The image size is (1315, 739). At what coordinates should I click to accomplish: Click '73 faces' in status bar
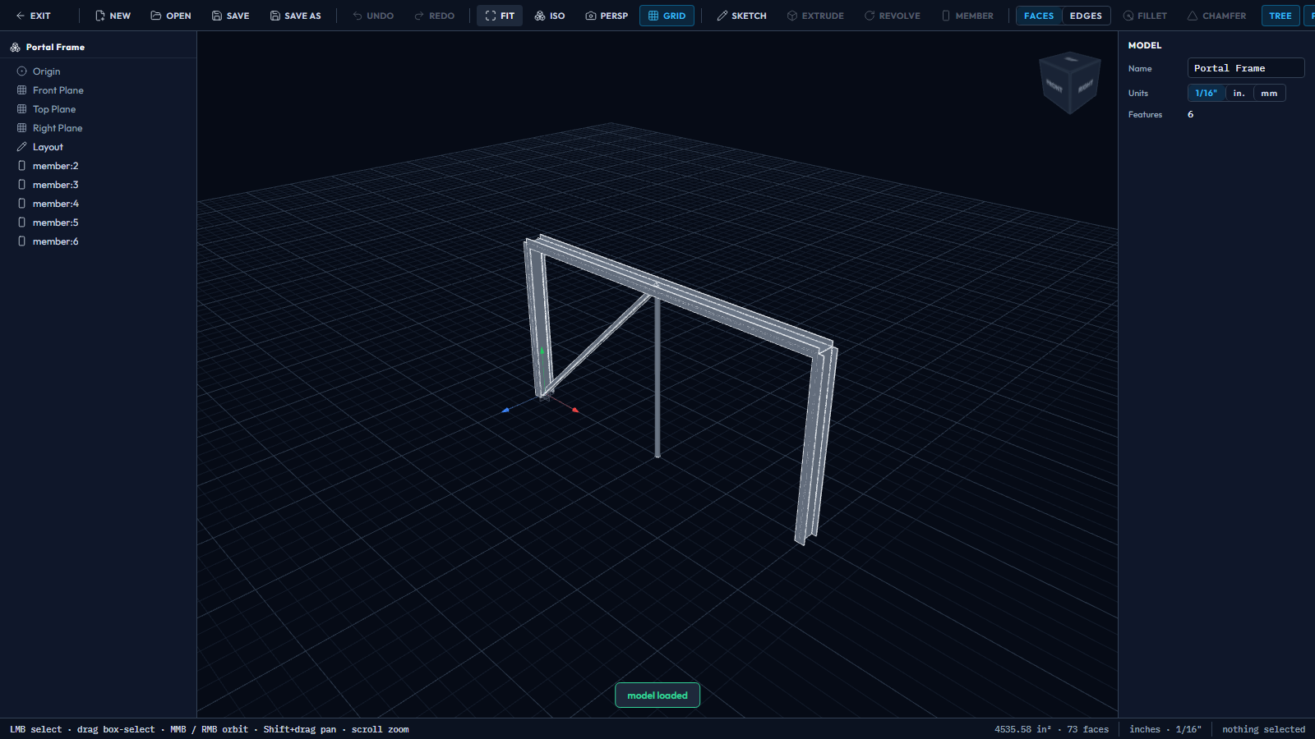click(x=1087, y=729)
